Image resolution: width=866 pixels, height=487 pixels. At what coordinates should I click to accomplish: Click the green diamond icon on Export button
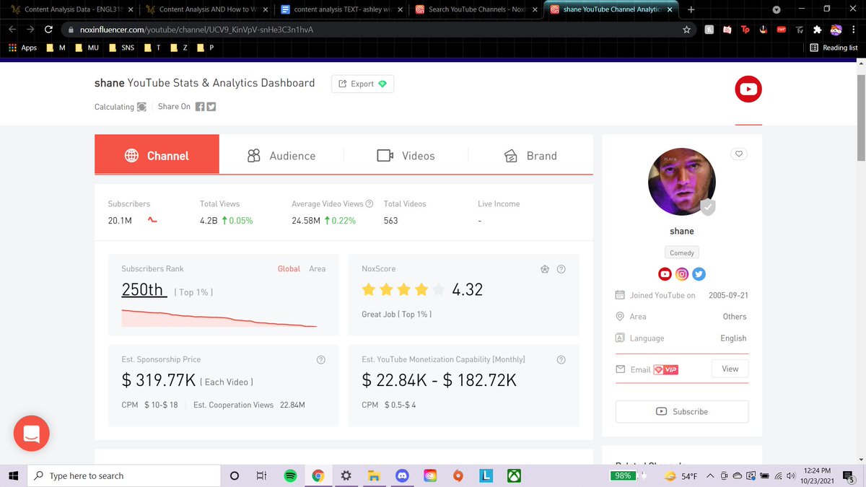pos(382,84)
